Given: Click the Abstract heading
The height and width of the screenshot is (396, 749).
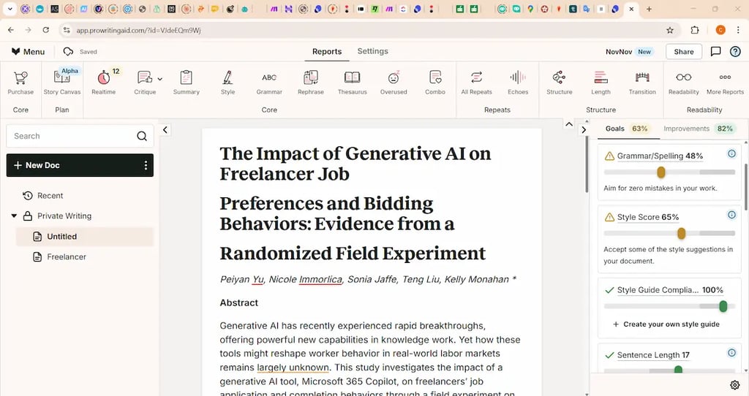Looking at the screenshot, I should tap(239, 303).
